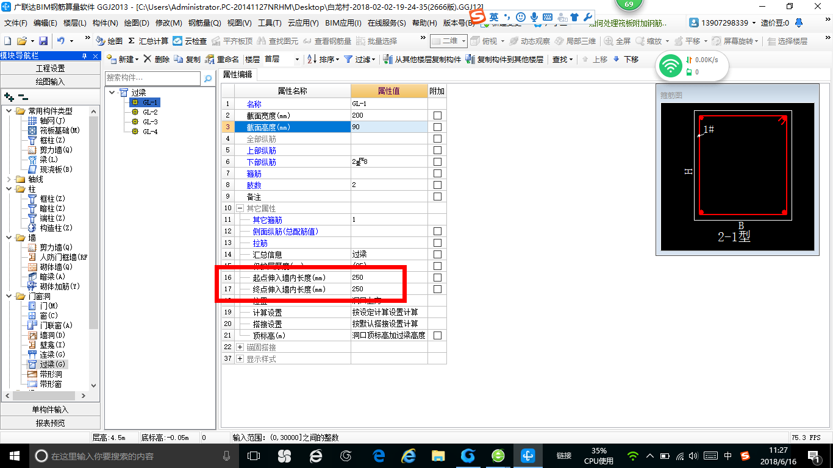Tick the 附加 checkbox for 箍筋
The image size is (833, 468).
coord(437,173)
